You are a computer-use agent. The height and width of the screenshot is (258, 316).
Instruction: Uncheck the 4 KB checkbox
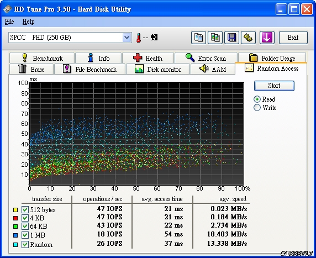[25, 218]
